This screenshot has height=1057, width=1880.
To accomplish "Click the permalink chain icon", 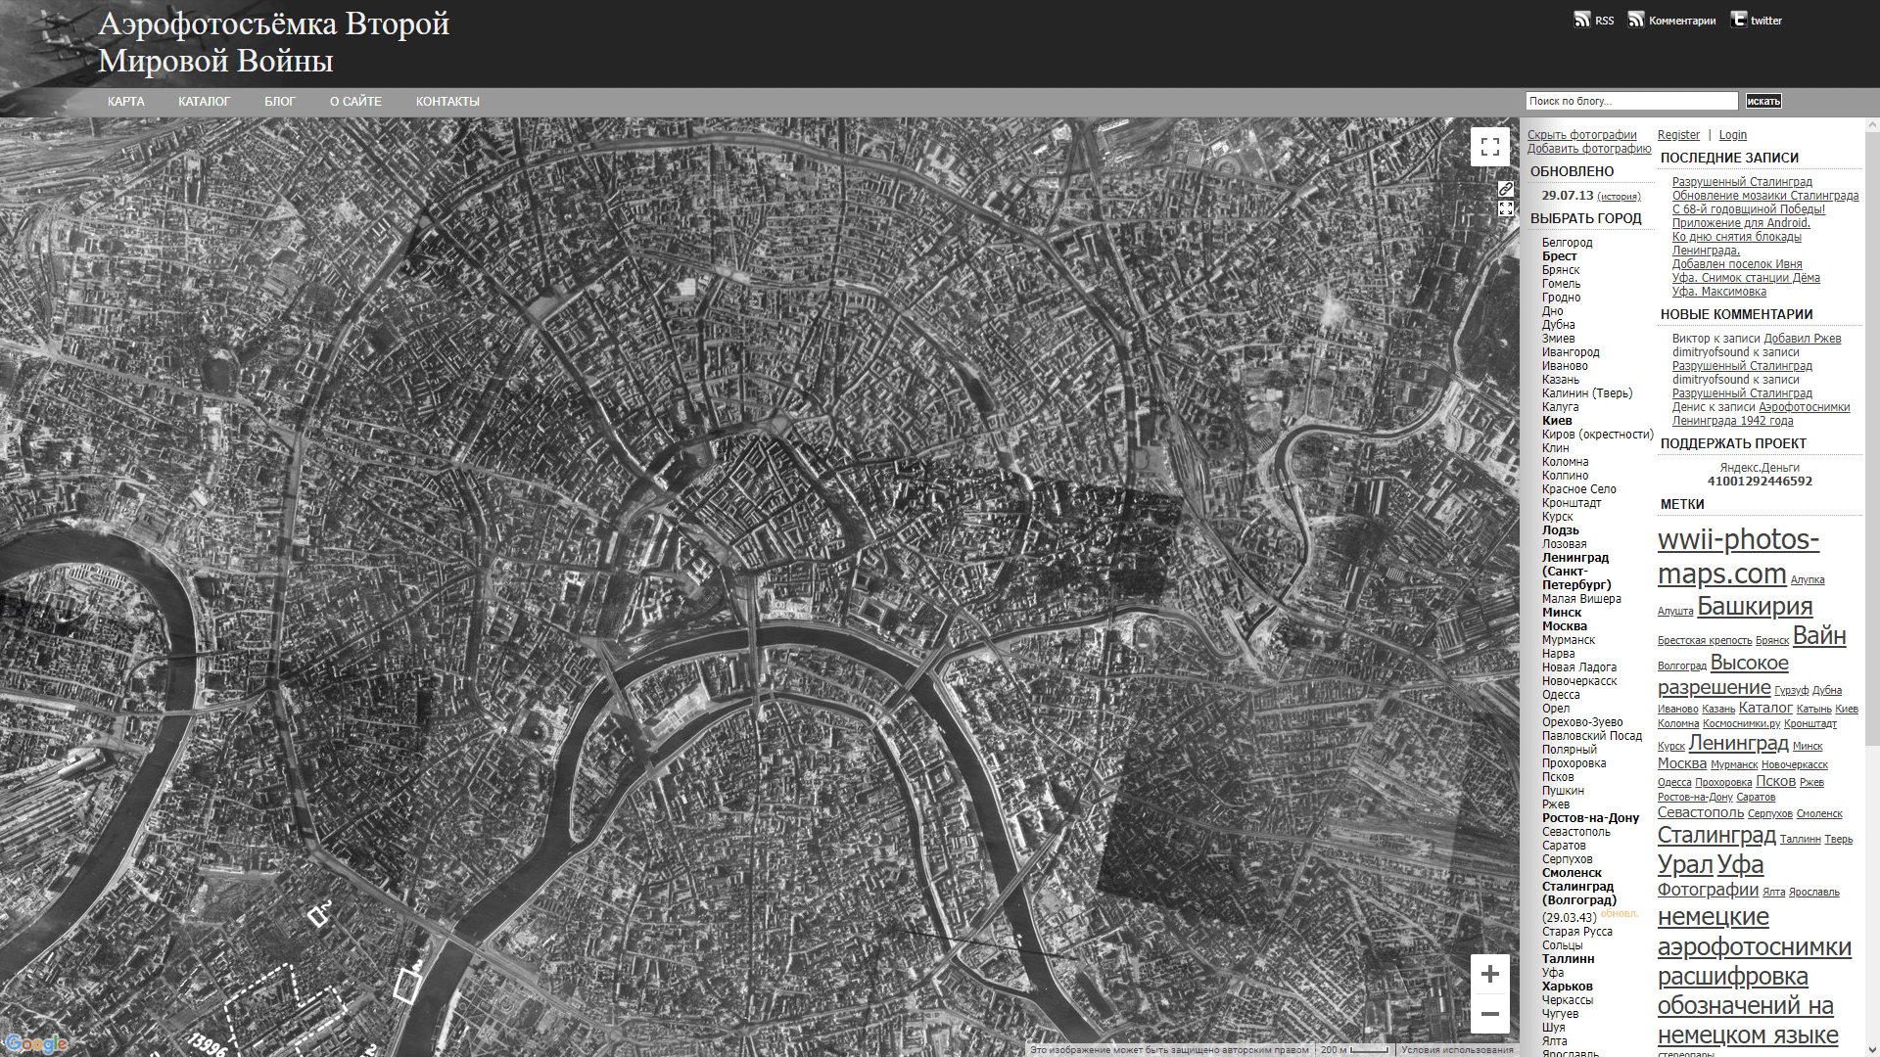I will click(1506, 188).
